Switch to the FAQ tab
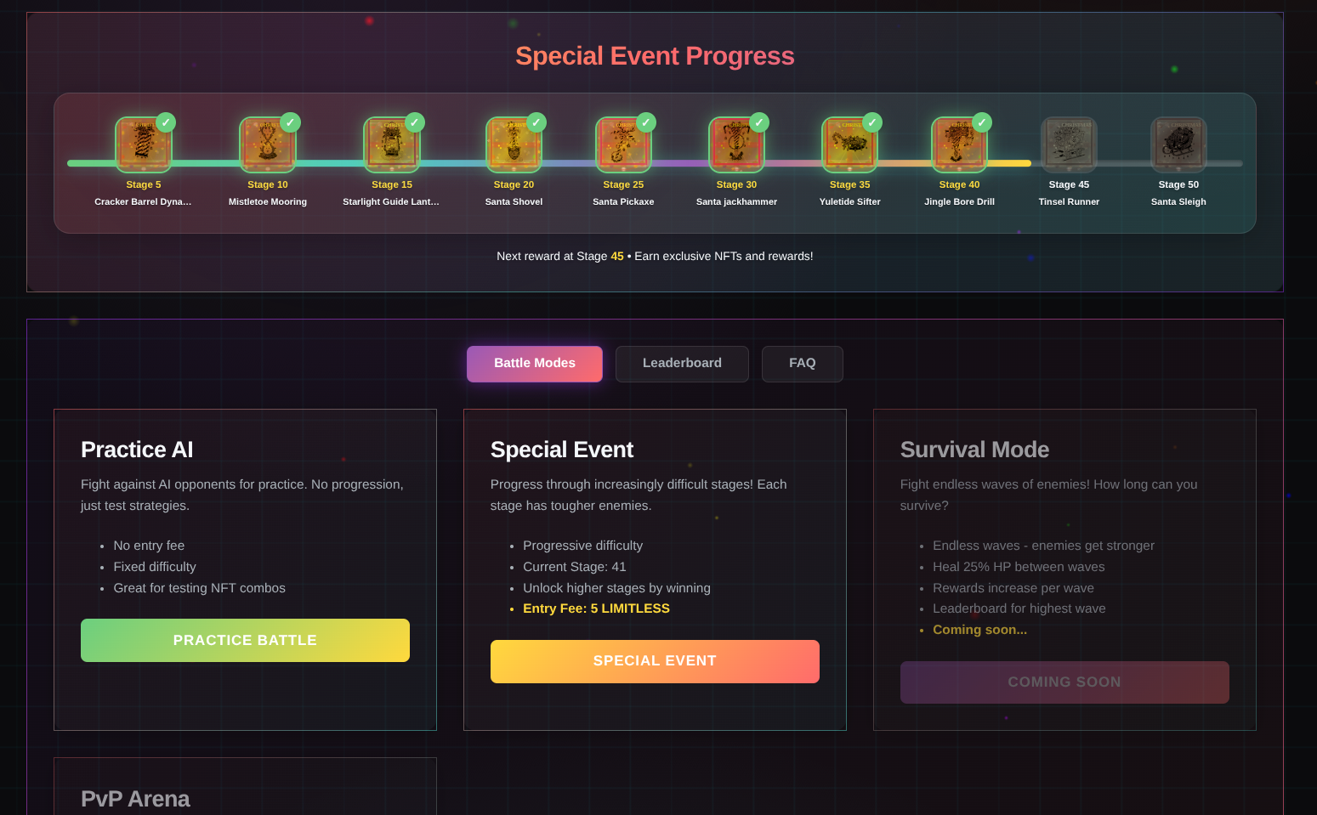The height and width of the screenshot is (815, 1317). (x=802, y=364)
